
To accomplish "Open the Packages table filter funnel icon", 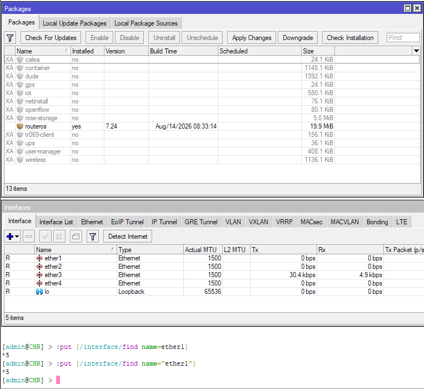I will tap(10, 38).
